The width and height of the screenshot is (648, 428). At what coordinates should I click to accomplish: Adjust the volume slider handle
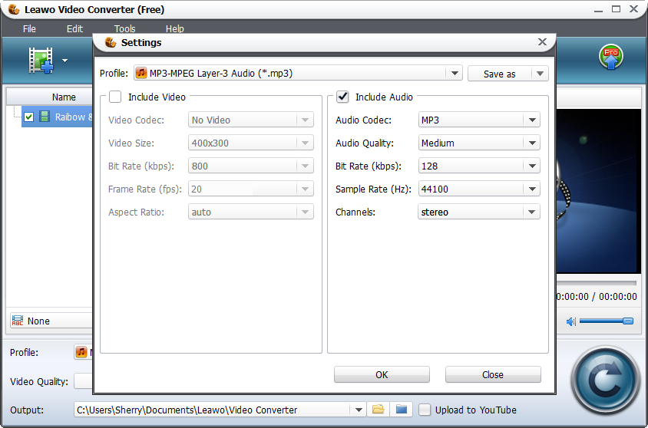coord(628,321)
